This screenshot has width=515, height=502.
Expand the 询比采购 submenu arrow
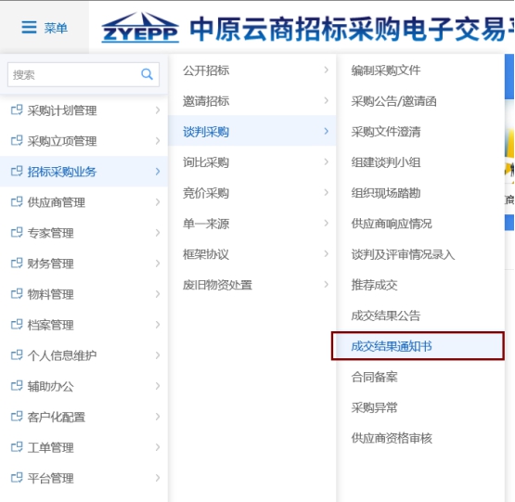coord(326,162)
